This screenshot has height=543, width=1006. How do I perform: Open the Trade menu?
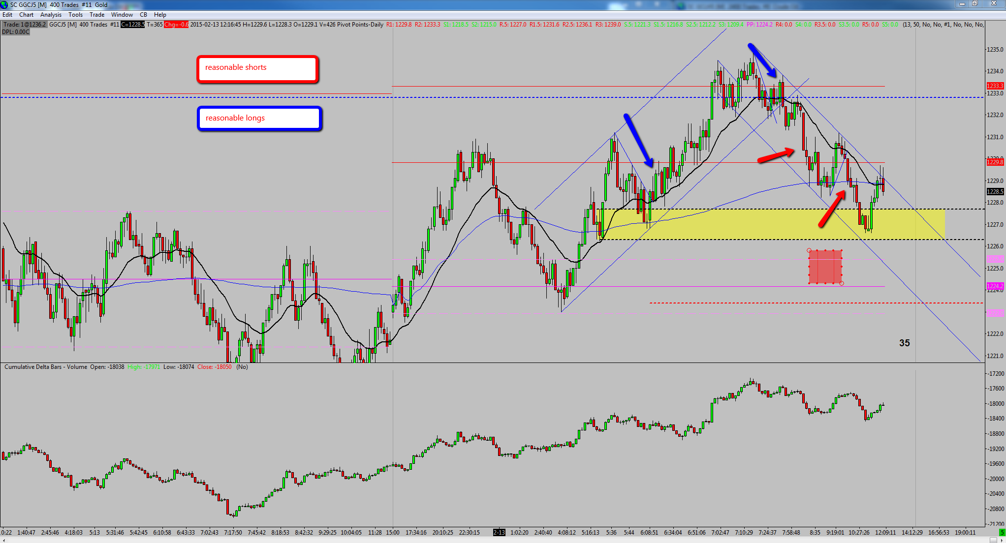coord(97,15)
